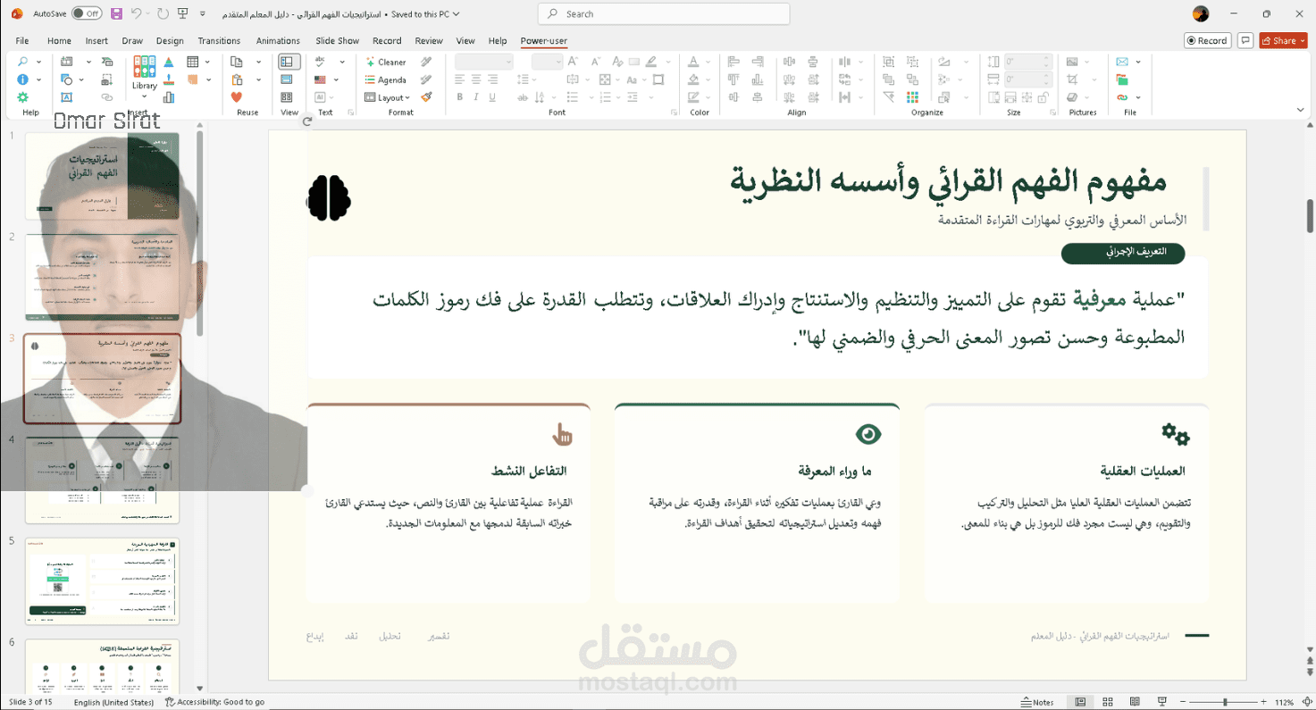The width and height of the screenshot is (1316, 710).
Task: Open the Library icon in Insert group
Action: tap(144, 73)
